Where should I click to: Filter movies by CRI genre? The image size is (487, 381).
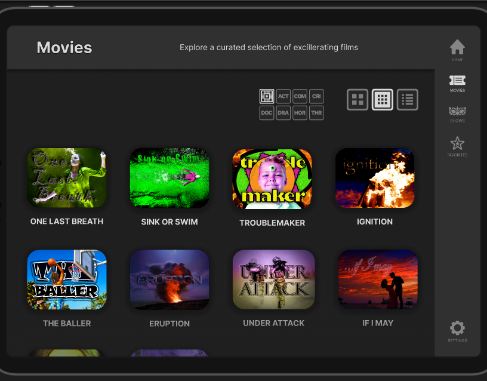coord(316,96)
